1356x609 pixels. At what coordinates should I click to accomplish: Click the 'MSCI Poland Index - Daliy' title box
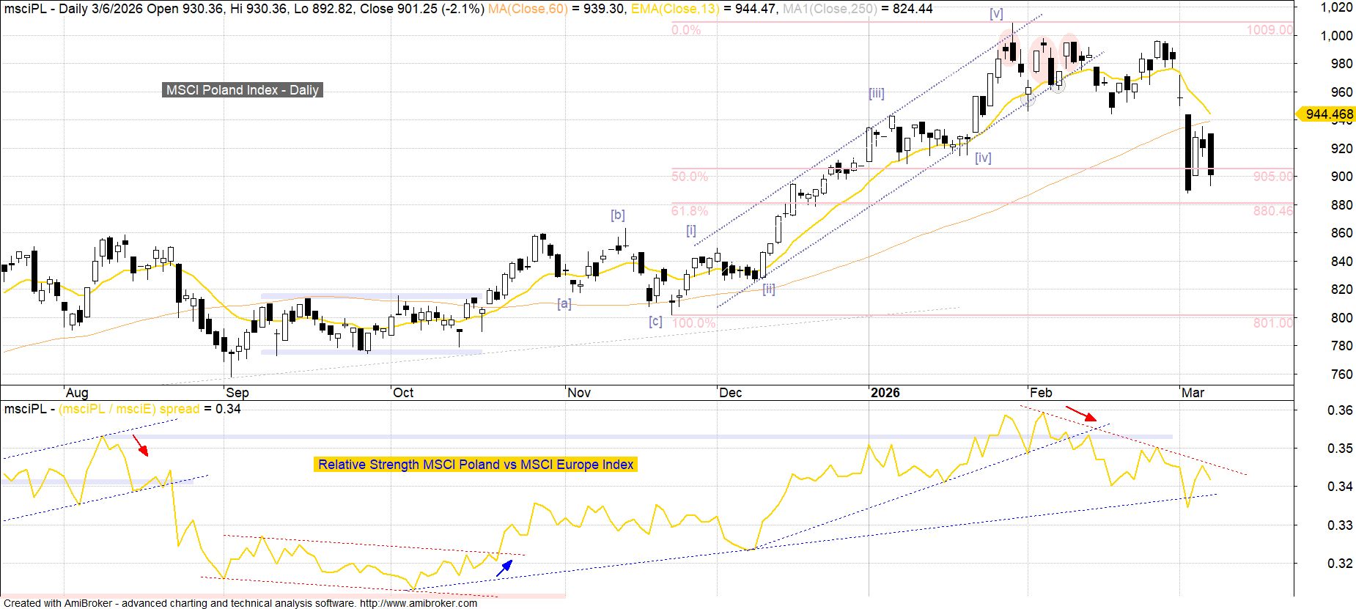(x=243, y=90)
